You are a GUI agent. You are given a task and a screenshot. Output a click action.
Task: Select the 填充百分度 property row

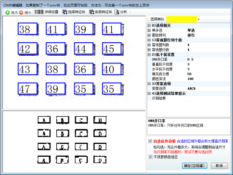189,74
